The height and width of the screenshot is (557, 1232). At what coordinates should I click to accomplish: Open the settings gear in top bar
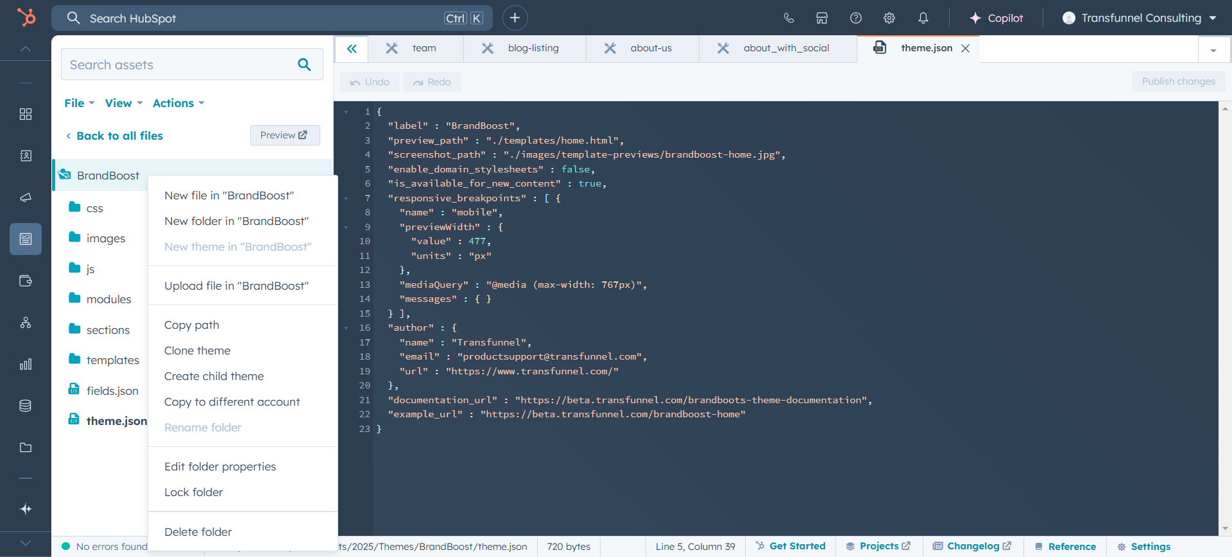tap(889, 18)
